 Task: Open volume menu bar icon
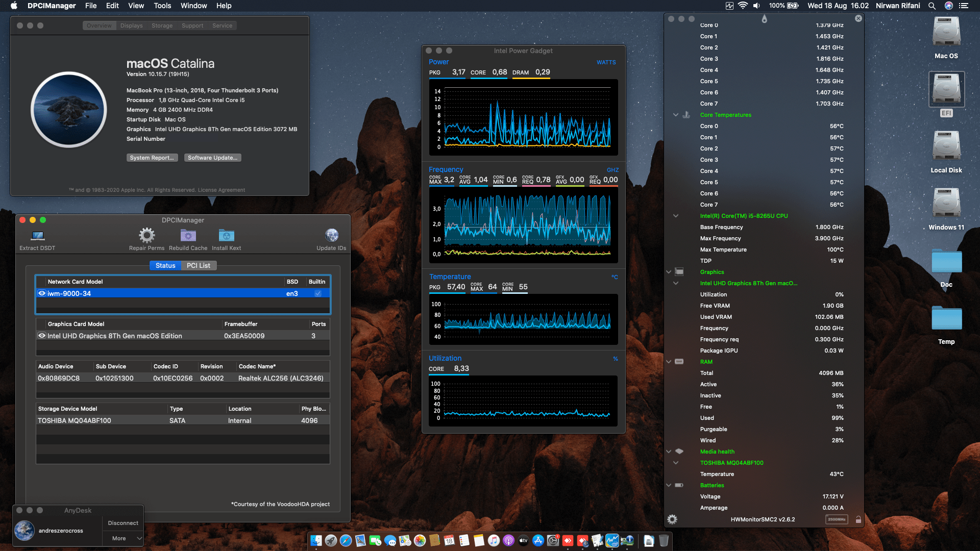[756, 6]
